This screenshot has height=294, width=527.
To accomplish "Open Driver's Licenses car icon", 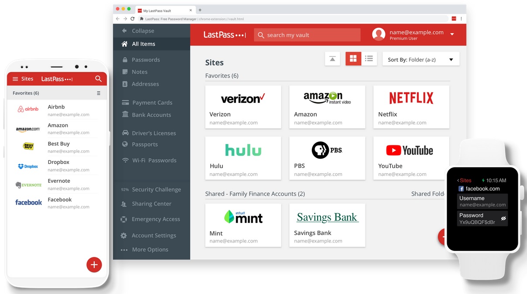I will click(125, 133).
